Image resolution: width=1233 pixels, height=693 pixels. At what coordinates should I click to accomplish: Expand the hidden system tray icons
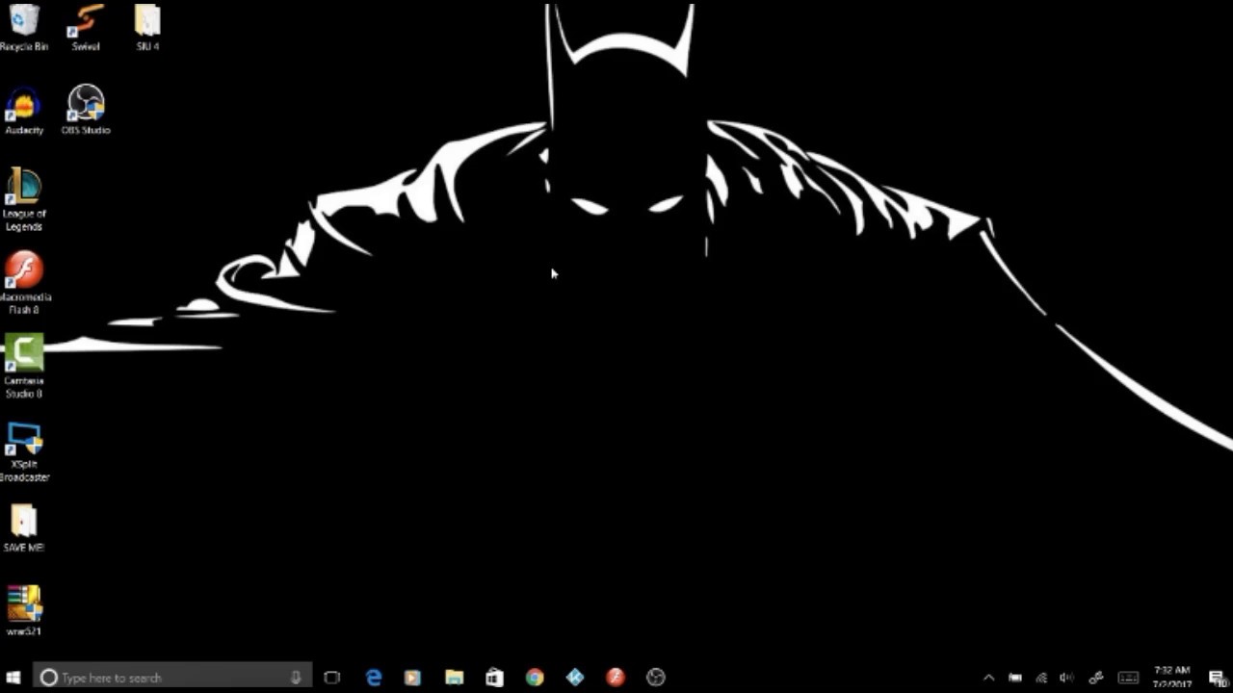[988, 678]
